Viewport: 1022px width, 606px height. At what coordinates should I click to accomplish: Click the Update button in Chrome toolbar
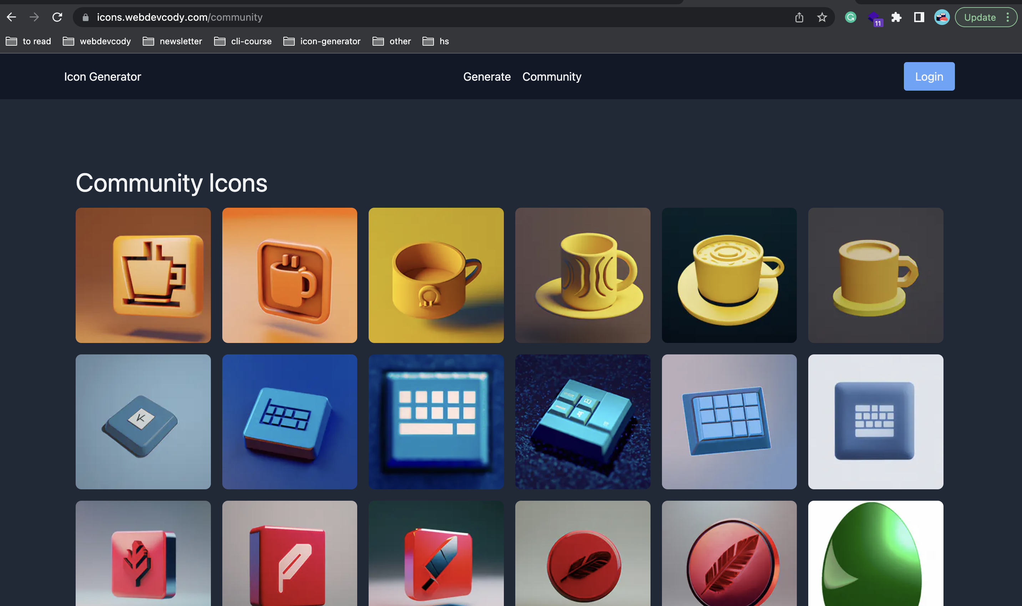click(980, 17)
